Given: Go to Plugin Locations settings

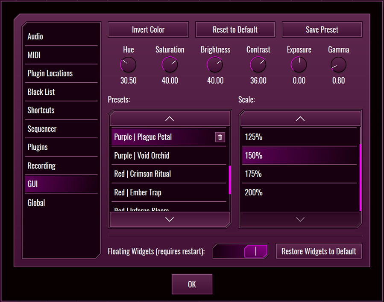Looking at the screenshot, I should tap(61, 73).
